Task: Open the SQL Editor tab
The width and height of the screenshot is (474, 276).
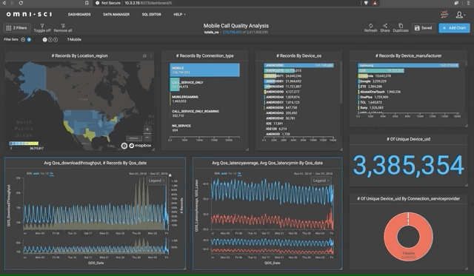Action: point(151,14)
